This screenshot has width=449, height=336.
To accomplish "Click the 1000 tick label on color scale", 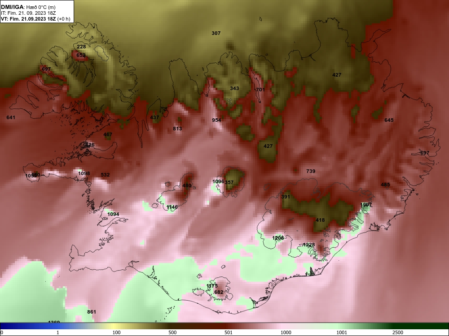I will (286, 332).
